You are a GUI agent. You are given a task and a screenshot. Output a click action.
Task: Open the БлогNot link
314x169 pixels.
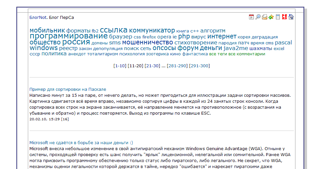point(38,18)
